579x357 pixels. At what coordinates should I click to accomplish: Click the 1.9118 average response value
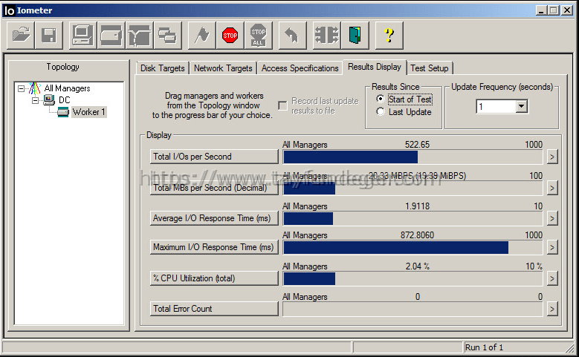click(417, 206)
